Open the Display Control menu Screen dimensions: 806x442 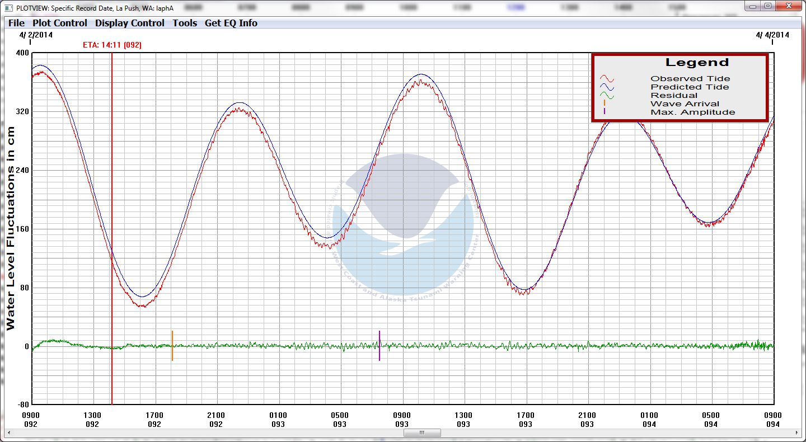pos(130,23)
